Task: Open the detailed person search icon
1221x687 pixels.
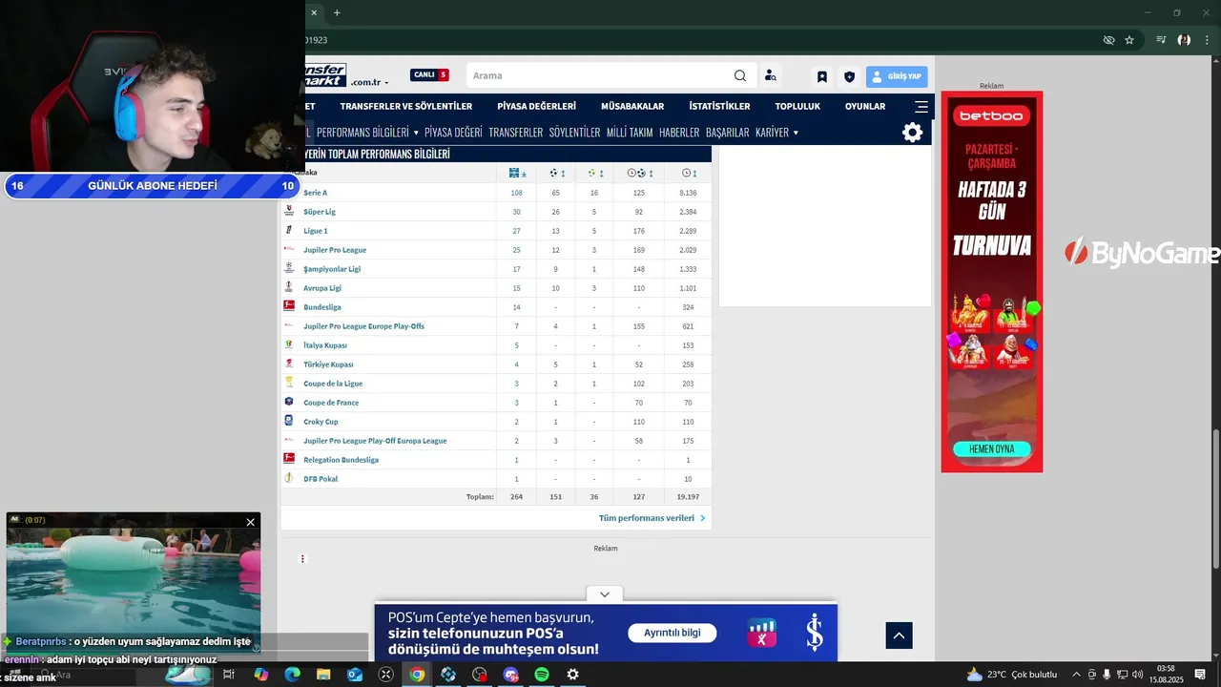Action: click(x=771, y=76)
